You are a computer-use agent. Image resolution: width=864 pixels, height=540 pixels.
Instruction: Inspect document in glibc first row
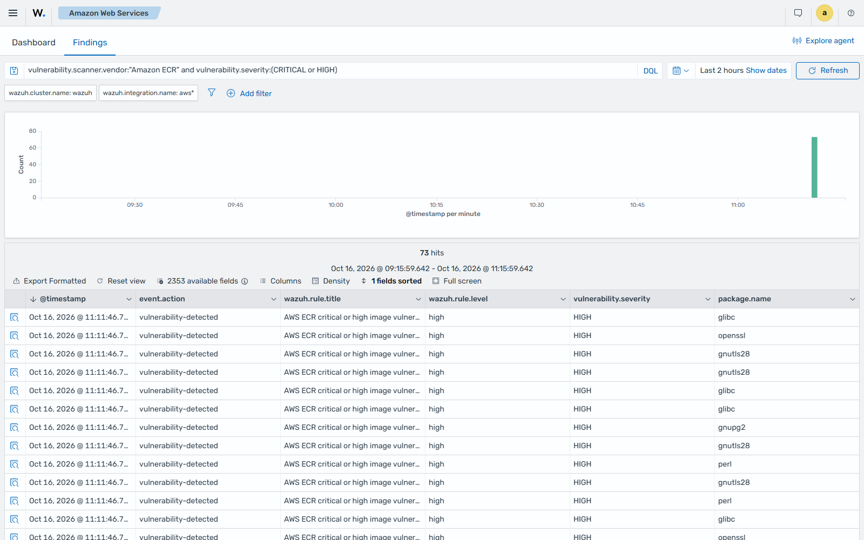15,318
